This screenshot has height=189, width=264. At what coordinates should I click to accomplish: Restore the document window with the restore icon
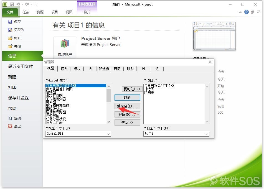point(253,12)
